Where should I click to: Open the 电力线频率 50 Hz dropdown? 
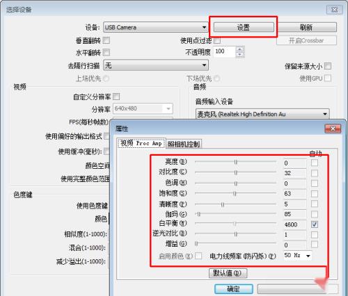pyautogui.click(x=298, y=256)
